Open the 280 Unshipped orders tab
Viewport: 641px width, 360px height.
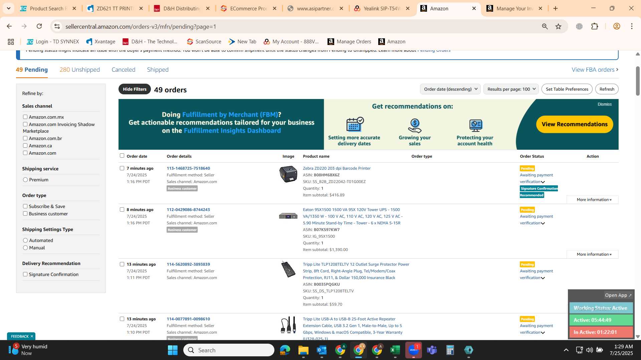click(79, 70)
